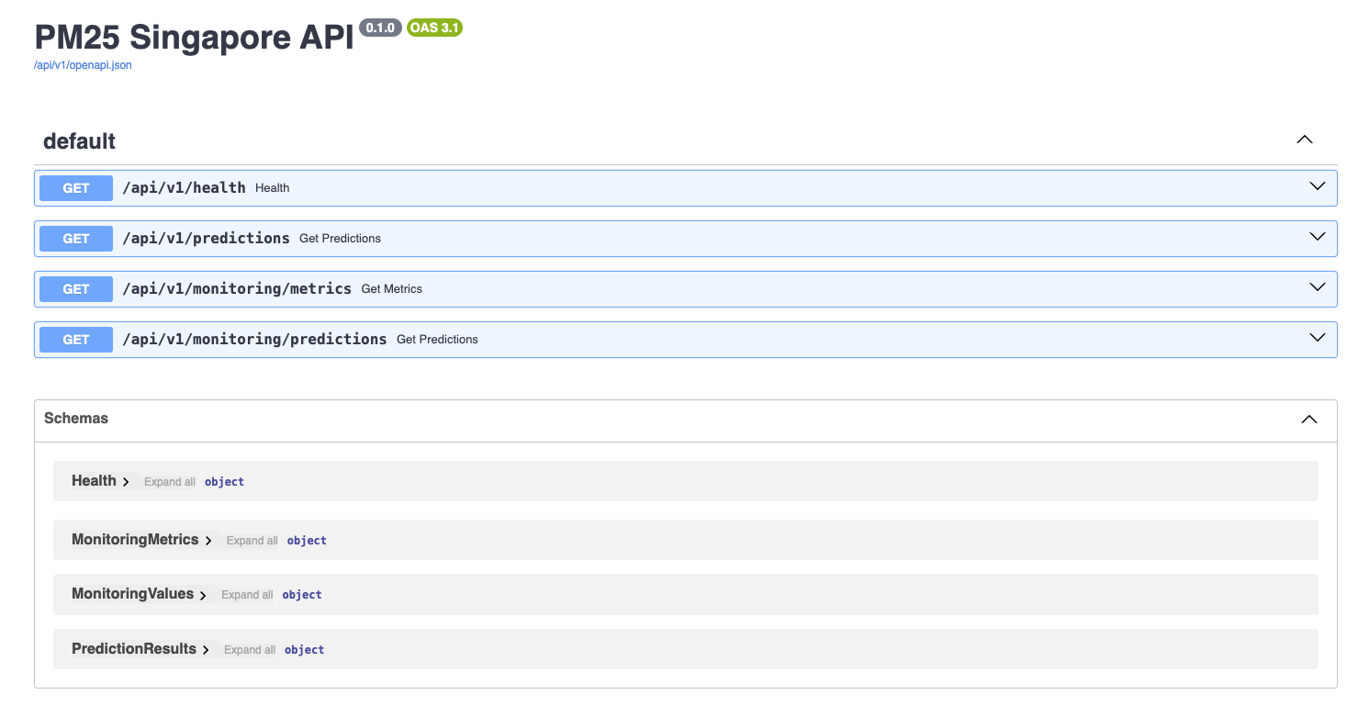
Task: Click object type label of MonitoringMetrics schema
Action: (307, 541)
